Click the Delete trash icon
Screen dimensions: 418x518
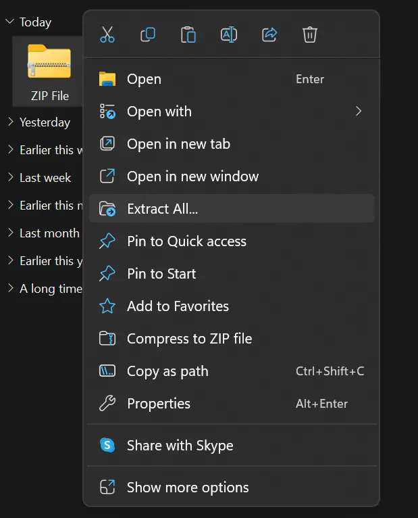[x=310, y=34]
